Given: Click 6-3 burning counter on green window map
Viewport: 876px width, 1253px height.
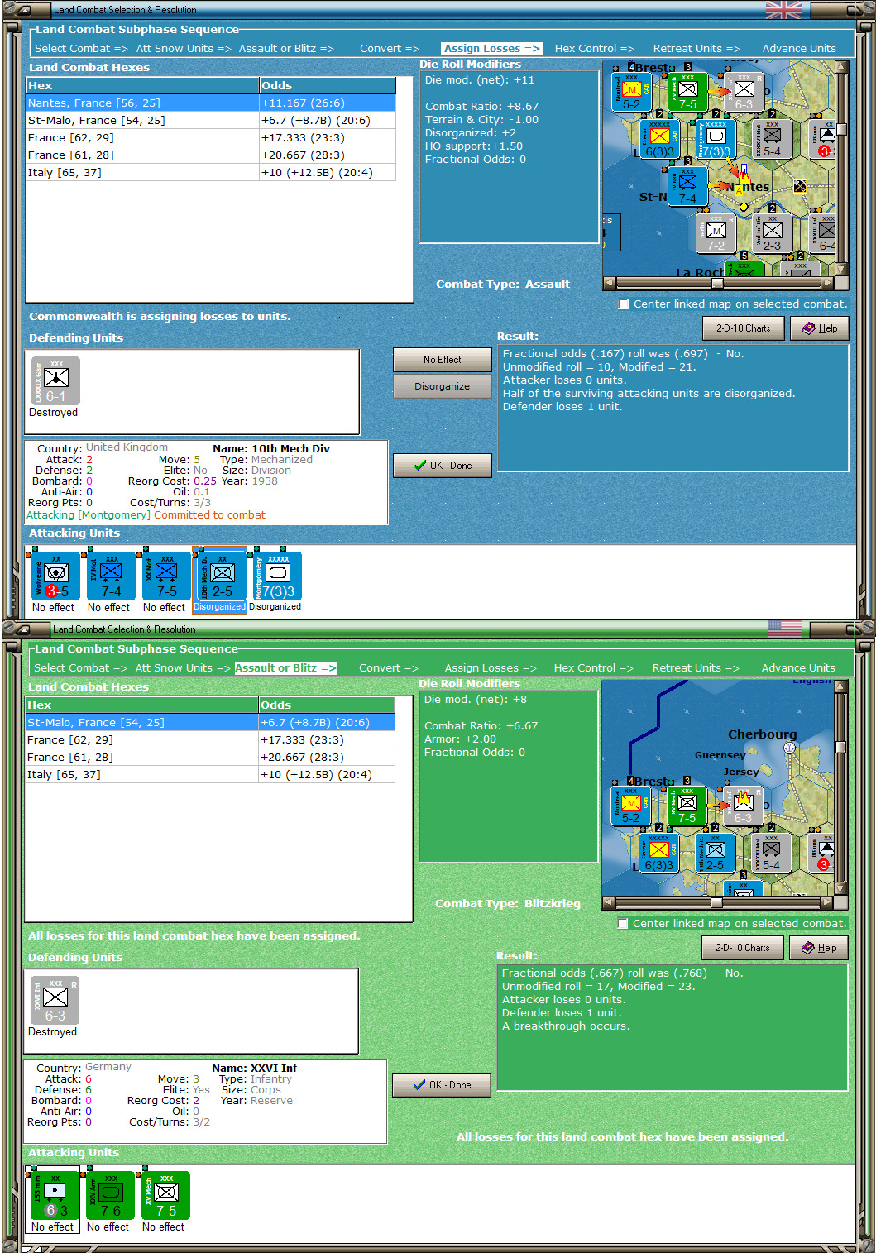Looking at the screenshot, I should (743, 806).
